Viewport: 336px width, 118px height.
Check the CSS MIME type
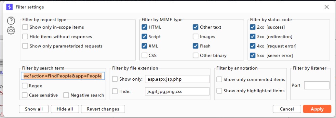[x=144, y=56]
